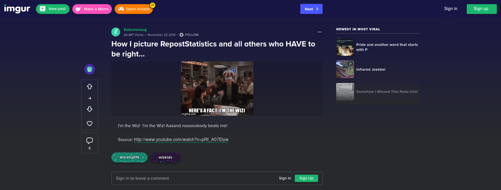
Task: Go to the Next post
Action: [x=311, y=9]
